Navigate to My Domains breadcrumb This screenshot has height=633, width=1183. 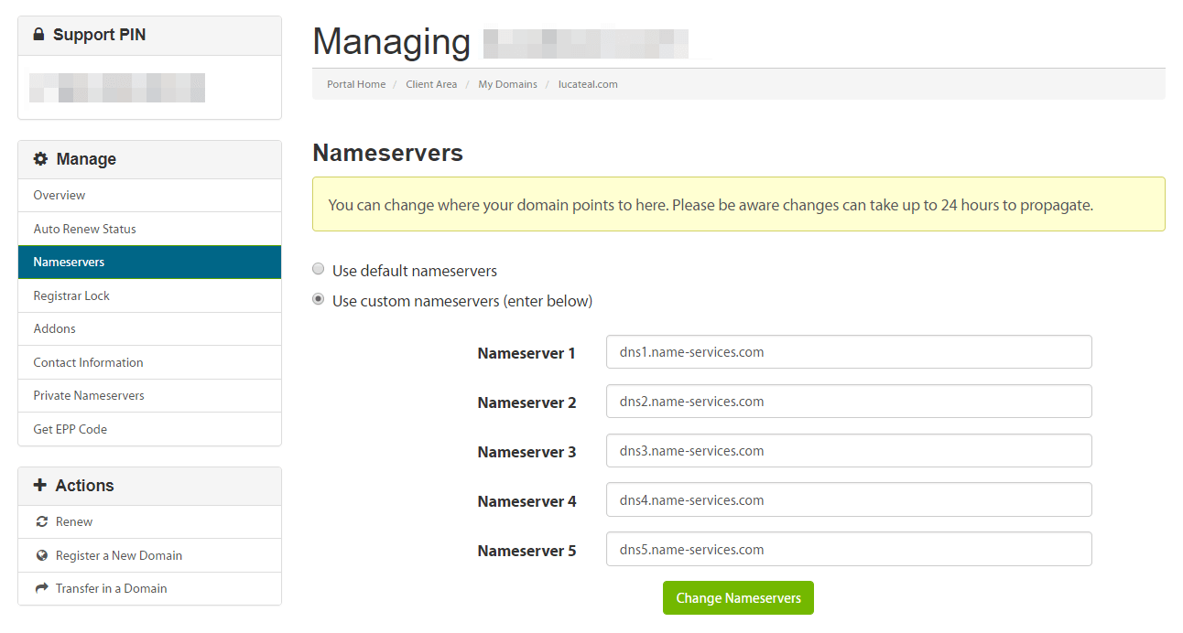click(507, 84)
